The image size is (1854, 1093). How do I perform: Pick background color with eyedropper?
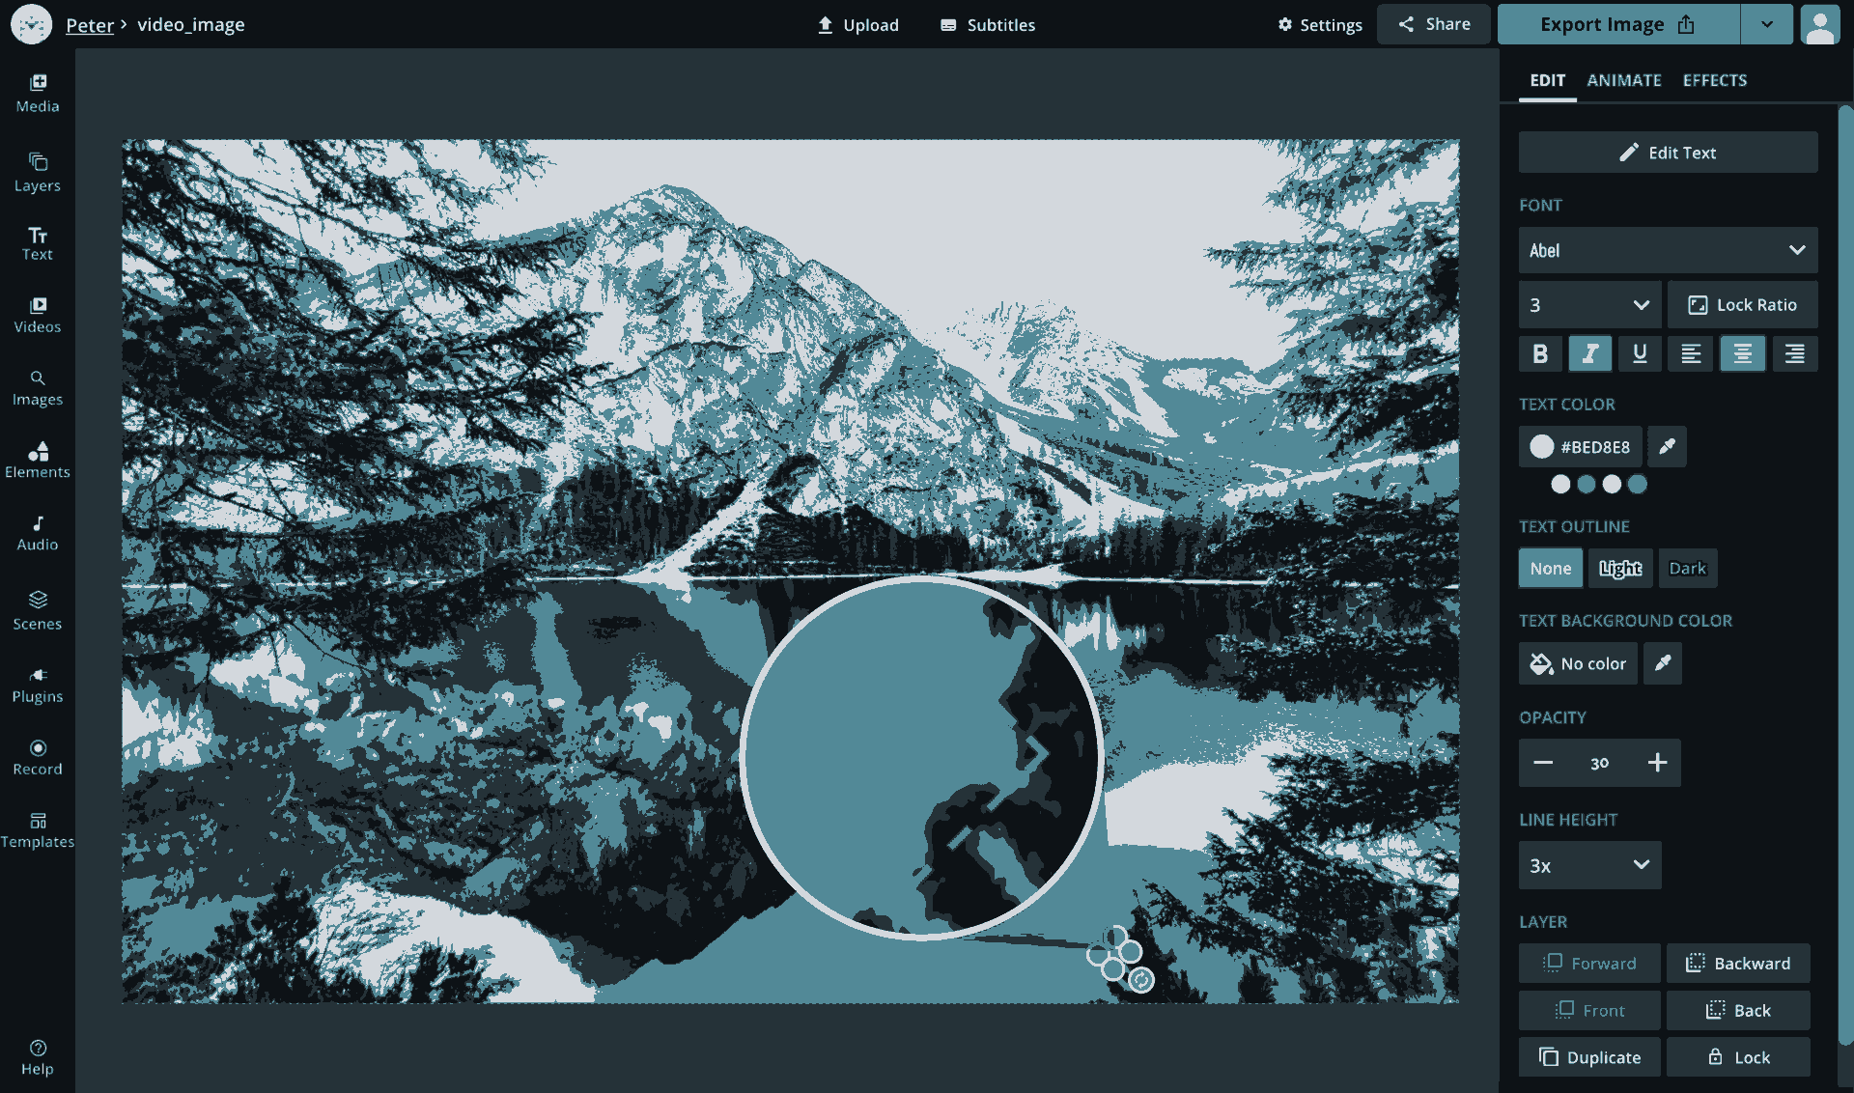coord(1663,663)
